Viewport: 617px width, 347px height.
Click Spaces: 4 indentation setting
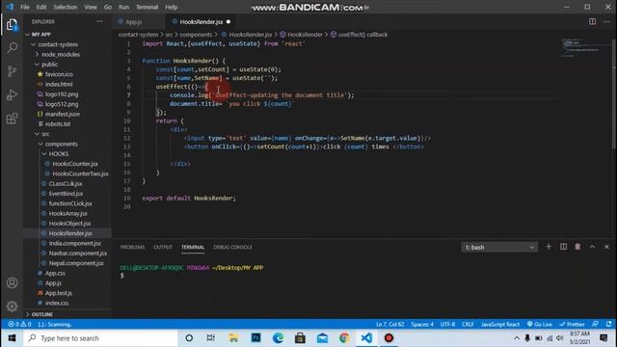point(422,324)
